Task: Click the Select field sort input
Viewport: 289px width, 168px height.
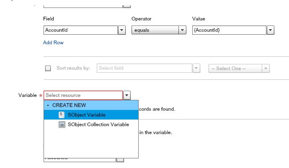Action: coord(144,68)
